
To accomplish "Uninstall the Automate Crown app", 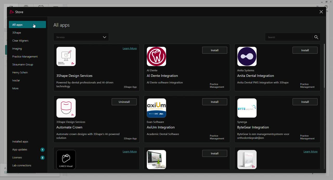I will coord(124,102).
